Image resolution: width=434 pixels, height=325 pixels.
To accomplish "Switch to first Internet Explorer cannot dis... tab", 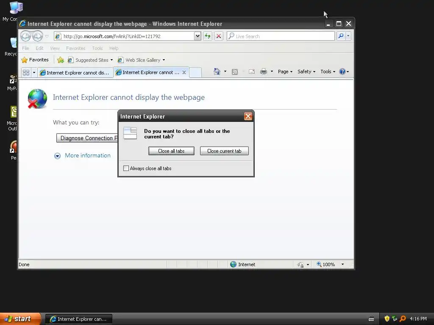I will point(75,73).
